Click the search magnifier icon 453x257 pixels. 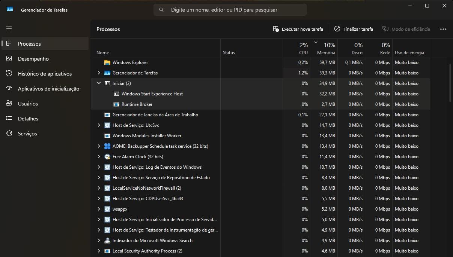(x=161, y=10)
